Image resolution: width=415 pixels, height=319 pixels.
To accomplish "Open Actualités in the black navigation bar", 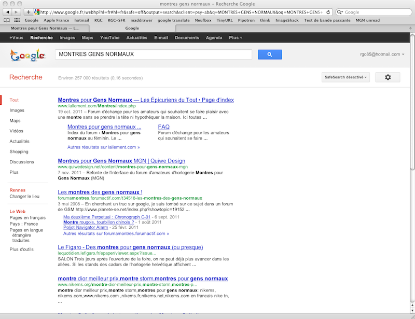I will tap(136, 38).
